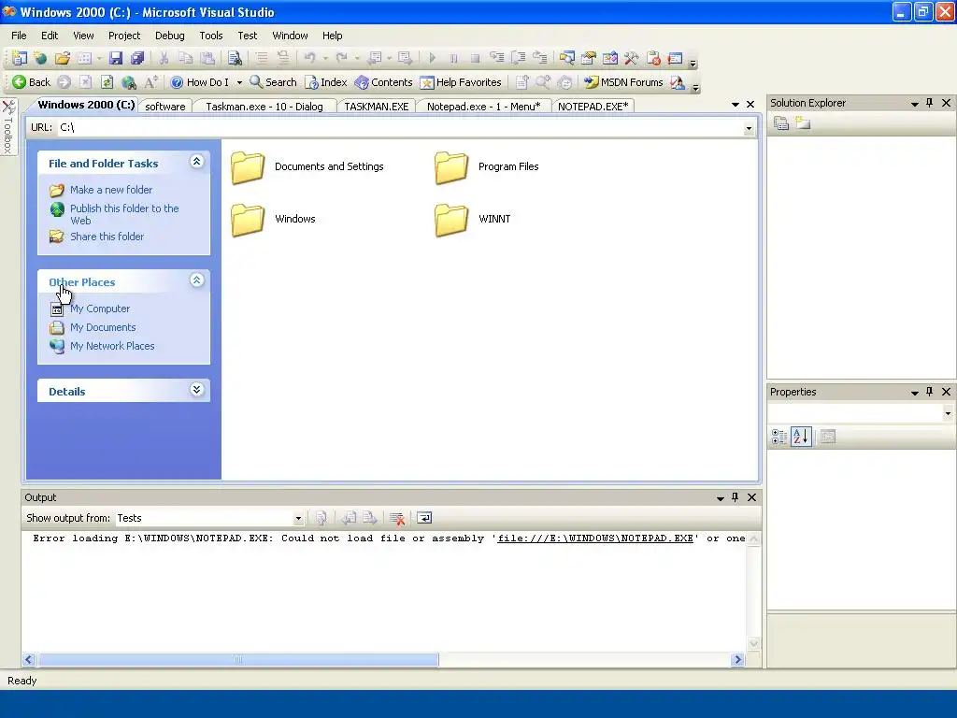The height and width of the screenshot is (718, 957).
Task: Click the Output horizontal scrollbar thumb
Action: coord(238,659)
